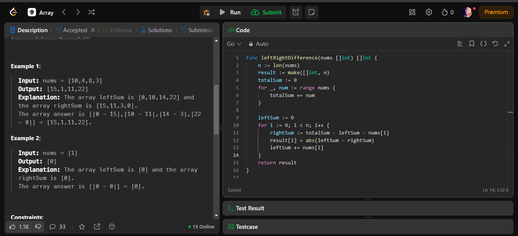Toggle the Auto lock setting
Screen dimensions: 518x236
coord(258,44)
